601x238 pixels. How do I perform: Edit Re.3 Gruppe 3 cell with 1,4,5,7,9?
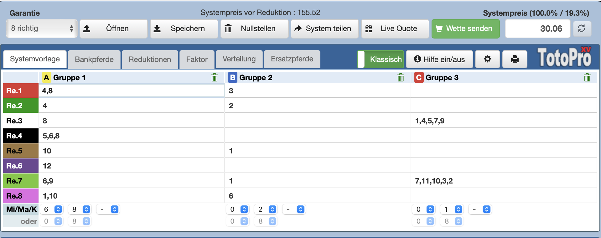pyautogui.click(x=504, y=121)
